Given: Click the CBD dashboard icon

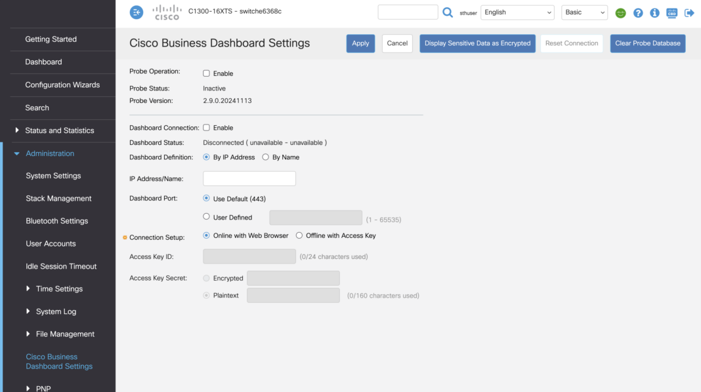Looking at the screenshot, I should 671,13.
